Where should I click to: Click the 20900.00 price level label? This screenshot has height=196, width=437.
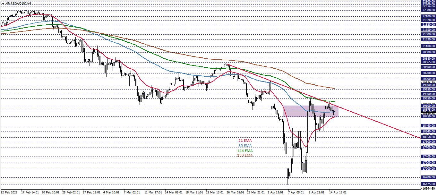pyautogui.click(x=429, y=52)
